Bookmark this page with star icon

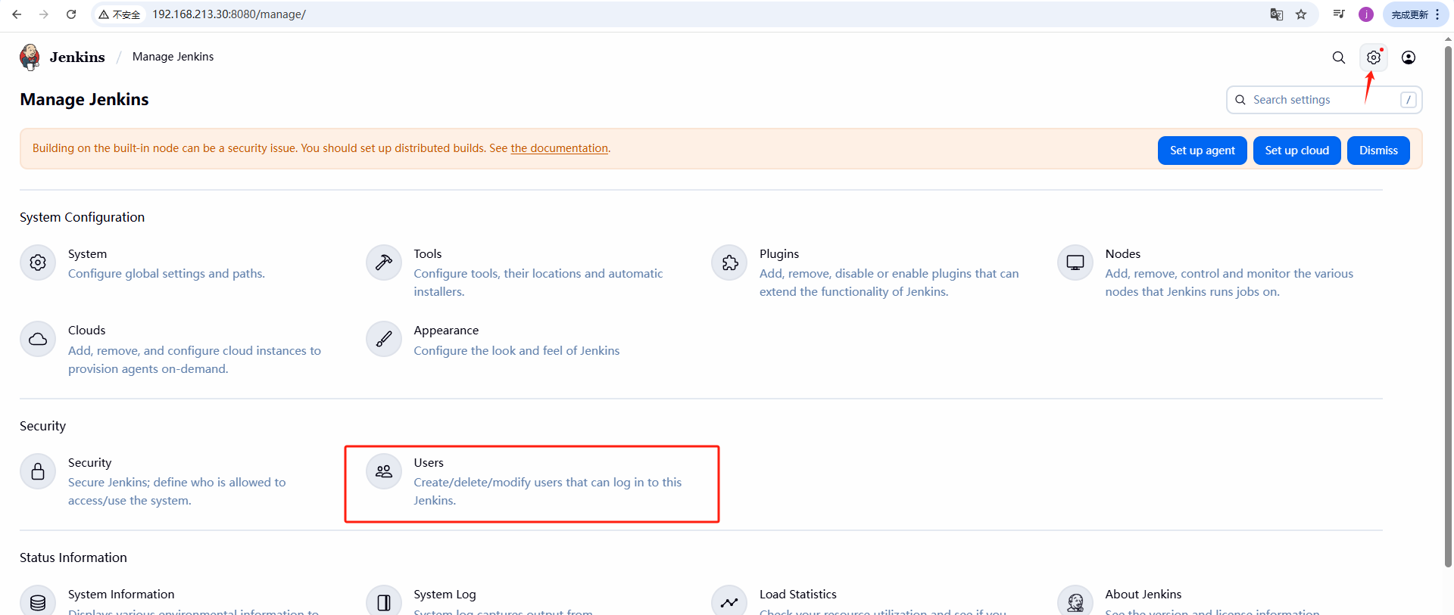coord(1301,14)
